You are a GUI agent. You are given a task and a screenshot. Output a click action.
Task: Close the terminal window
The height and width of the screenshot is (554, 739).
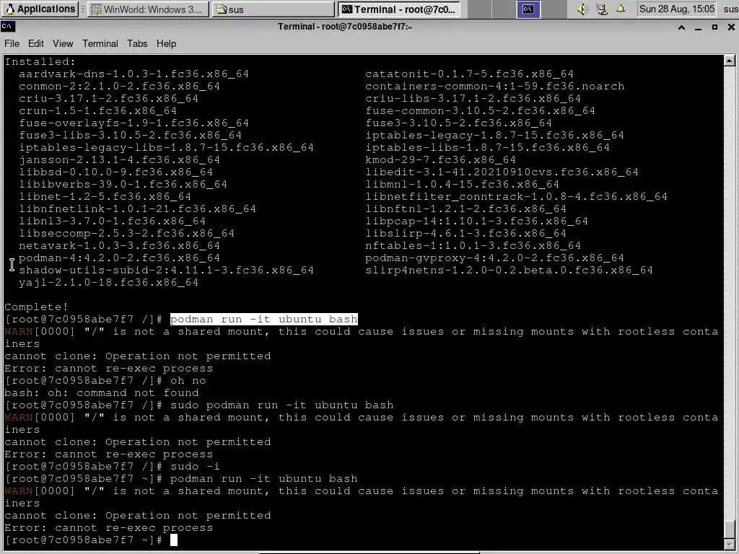coord(731,27)
